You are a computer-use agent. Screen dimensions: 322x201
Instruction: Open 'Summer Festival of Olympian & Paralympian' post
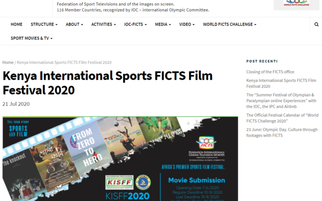click(281, 100)
